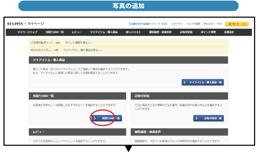This screenshot has height=155, width=257.
Task: Open the cart button in the header
Action: pos(237,24)
